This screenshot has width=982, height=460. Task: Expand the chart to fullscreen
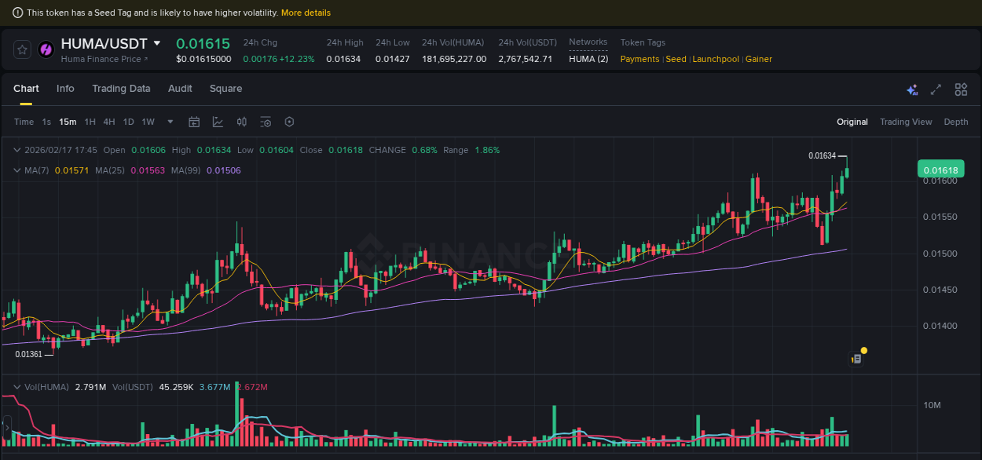(x=935, y=89)
